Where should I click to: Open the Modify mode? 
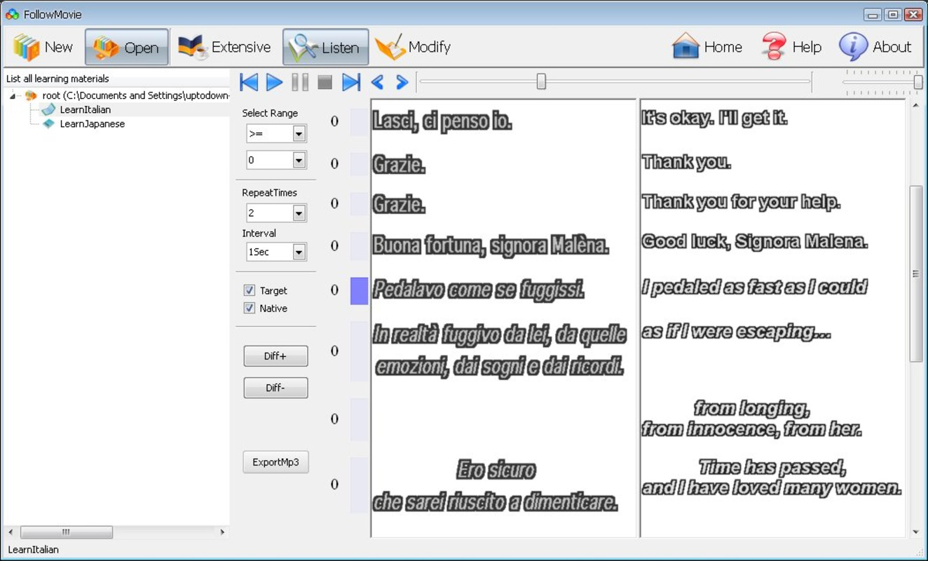tap(413, 47)
